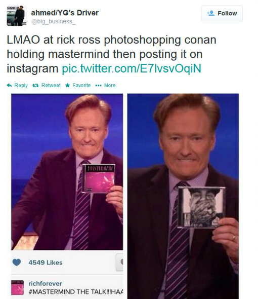Viewport: 258px width, 299px height.
Task: Open pic.twitter.com/E7IvsvOqiN link
Action: [x=132, y=68]
